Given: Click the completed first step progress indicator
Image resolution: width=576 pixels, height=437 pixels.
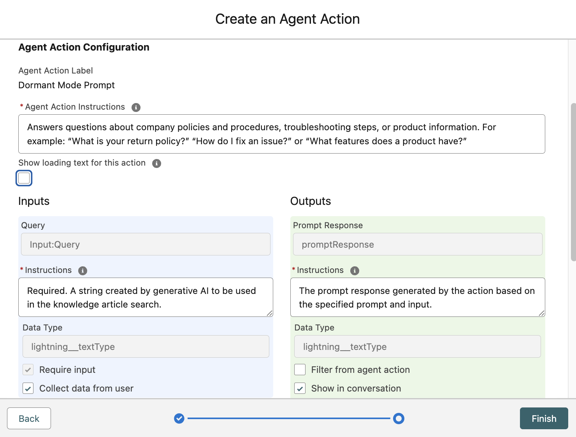Looking at the screenshot, I should click(x=179, y=418).
